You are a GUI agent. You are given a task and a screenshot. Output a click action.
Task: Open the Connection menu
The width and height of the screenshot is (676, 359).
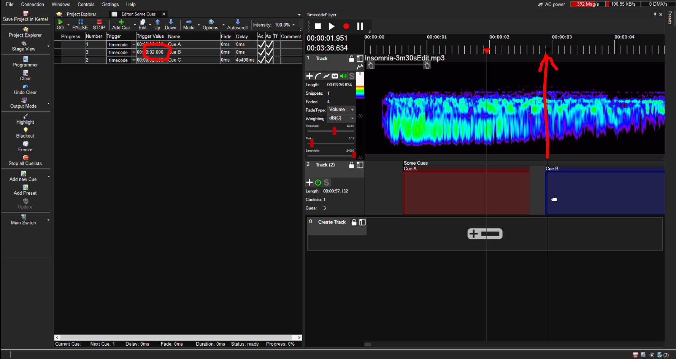pyautogui.click(x=32, y=4)
